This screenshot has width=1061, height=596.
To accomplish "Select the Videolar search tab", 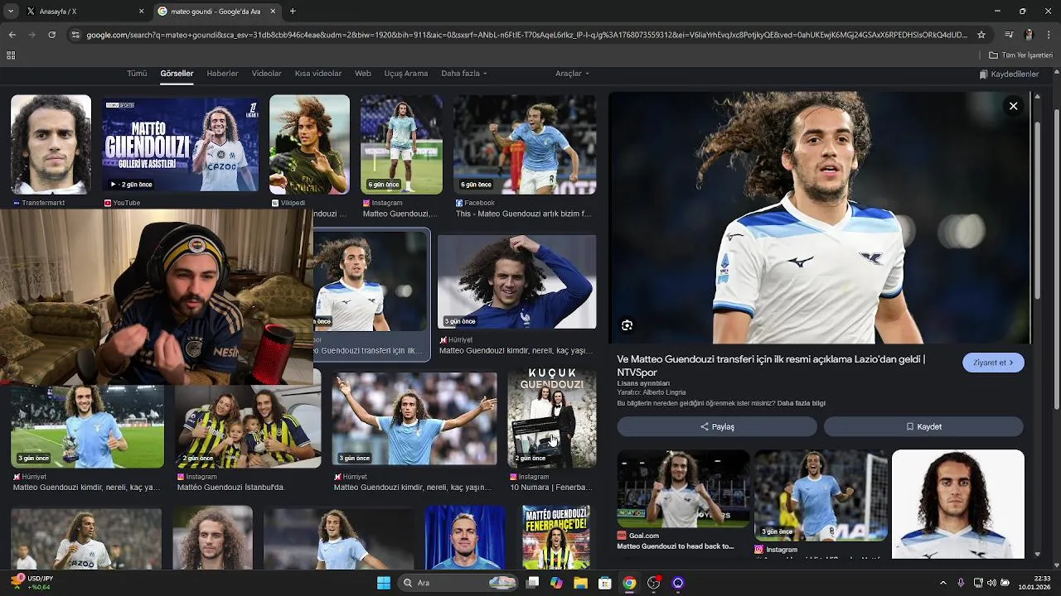I will click(267, 74).
